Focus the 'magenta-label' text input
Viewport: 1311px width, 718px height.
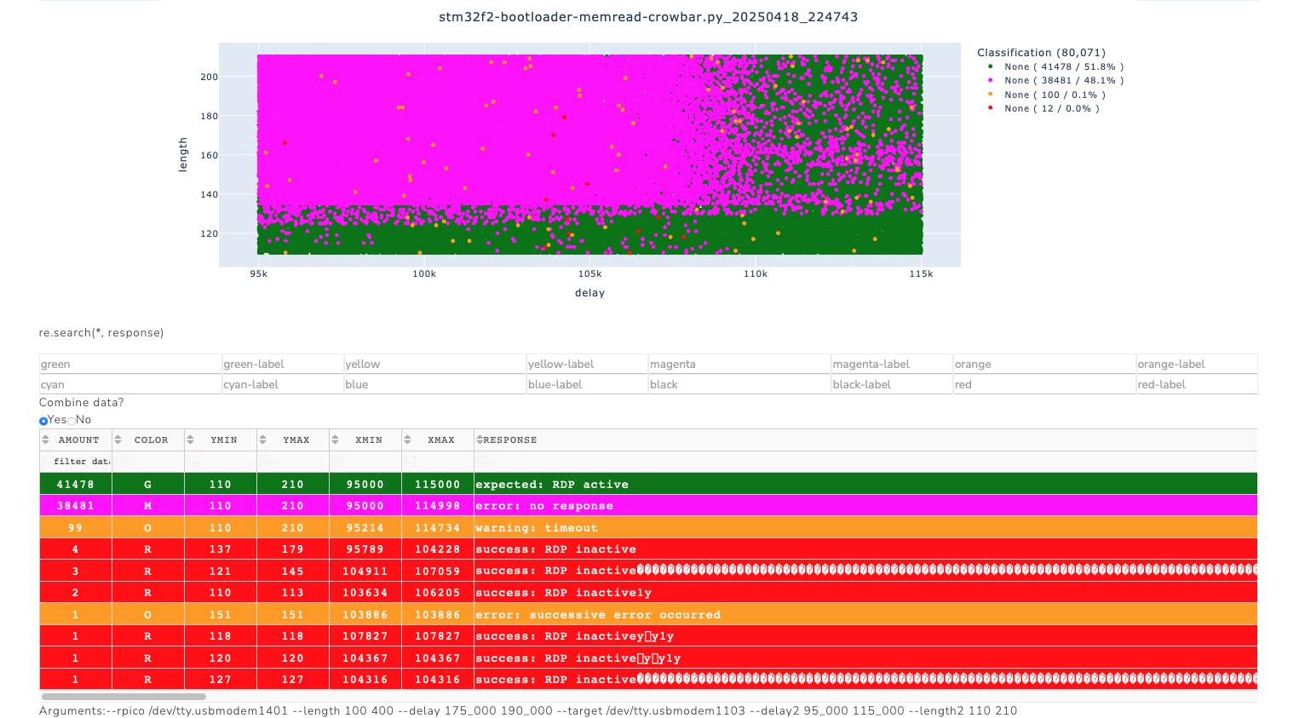point(891,365)
